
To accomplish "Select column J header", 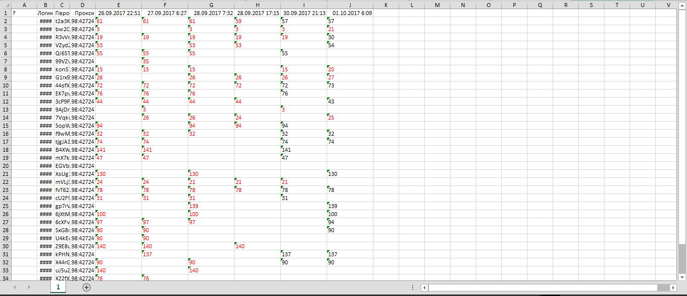I will coord(349,5).
